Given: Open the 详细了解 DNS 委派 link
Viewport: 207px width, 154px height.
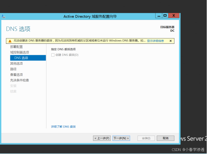Looking at the screenshot, I should pos(63,127).
